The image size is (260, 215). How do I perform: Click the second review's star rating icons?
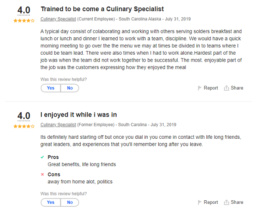click(x=24, y=126)
